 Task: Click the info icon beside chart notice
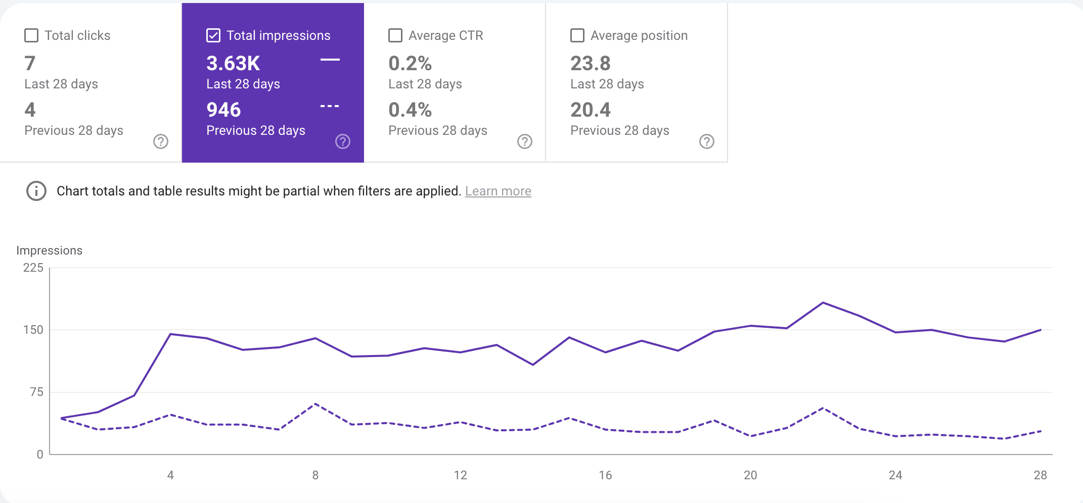(36, 191)
